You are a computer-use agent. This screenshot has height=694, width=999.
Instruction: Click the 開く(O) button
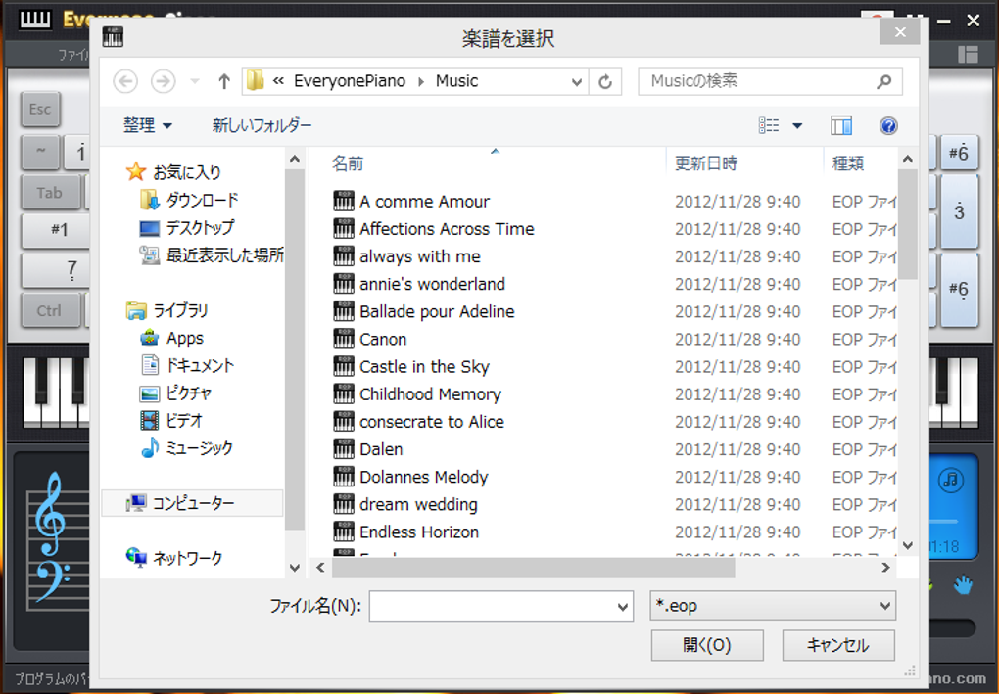click(x=707, y=645)
